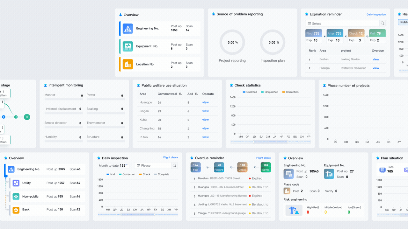The height and width of the screenshot is (229, 408).
Task: Click the Place code icon
Action: [x=287, y=191]
